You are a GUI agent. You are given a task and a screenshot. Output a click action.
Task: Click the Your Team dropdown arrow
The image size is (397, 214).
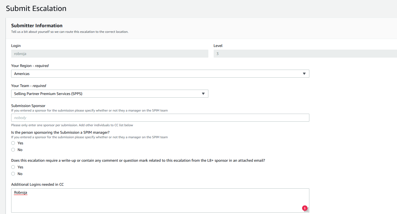click(203, 94)
